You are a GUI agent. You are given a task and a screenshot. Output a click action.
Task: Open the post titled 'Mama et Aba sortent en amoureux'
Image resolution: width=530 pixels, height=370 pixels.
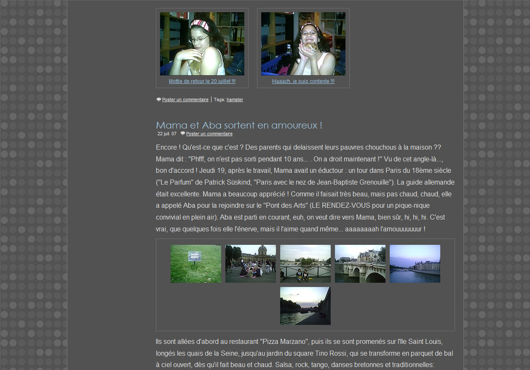(x=239, y=125)
